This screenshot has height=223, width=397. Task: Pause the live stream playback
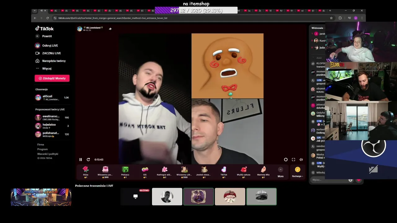point(81,160)
